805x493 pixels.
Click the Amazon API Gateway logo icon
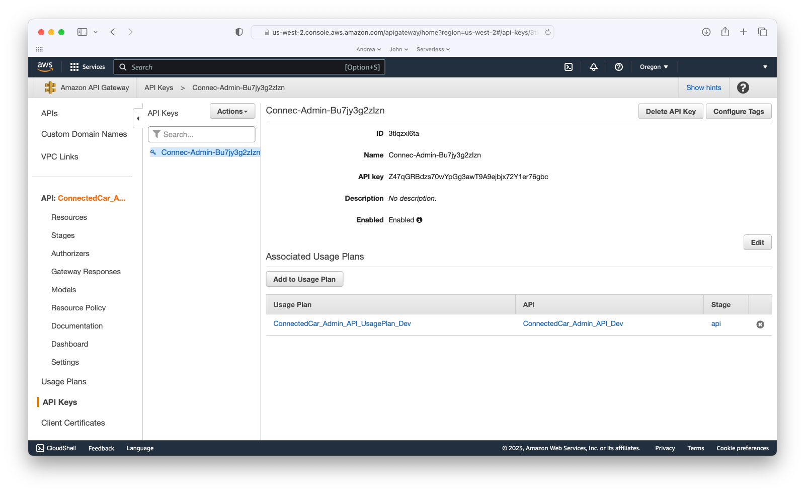pos(50,88)
